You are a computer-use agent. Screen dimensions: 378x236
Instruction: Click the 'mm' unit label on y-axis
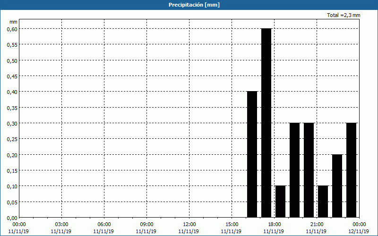click(13, 22)
